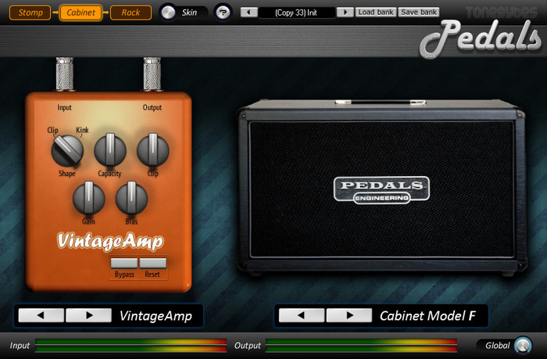The width and height of the screenshot is (547, 359).
Task: Click the Gain knob
Action: point(88,198)
